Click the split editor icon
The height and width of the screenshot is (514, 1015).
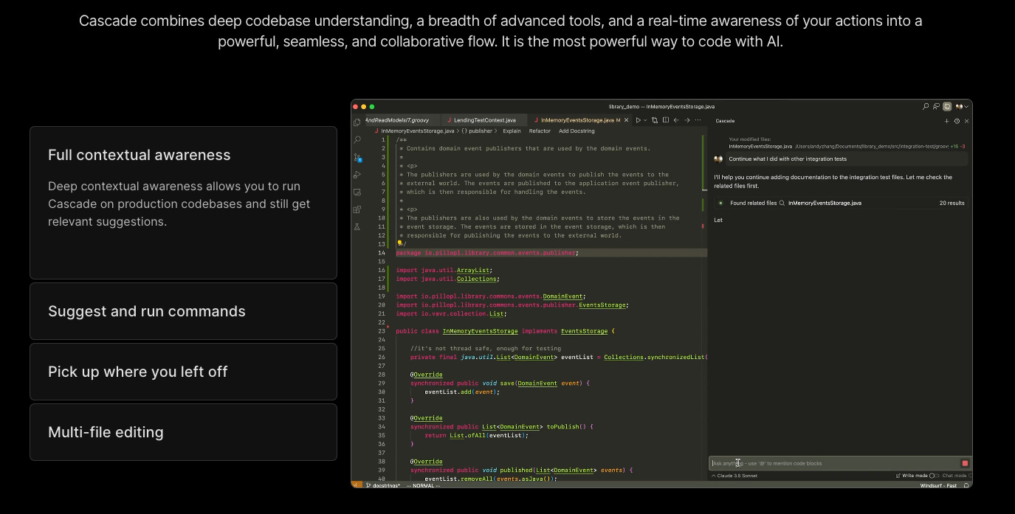coord(665,119)
